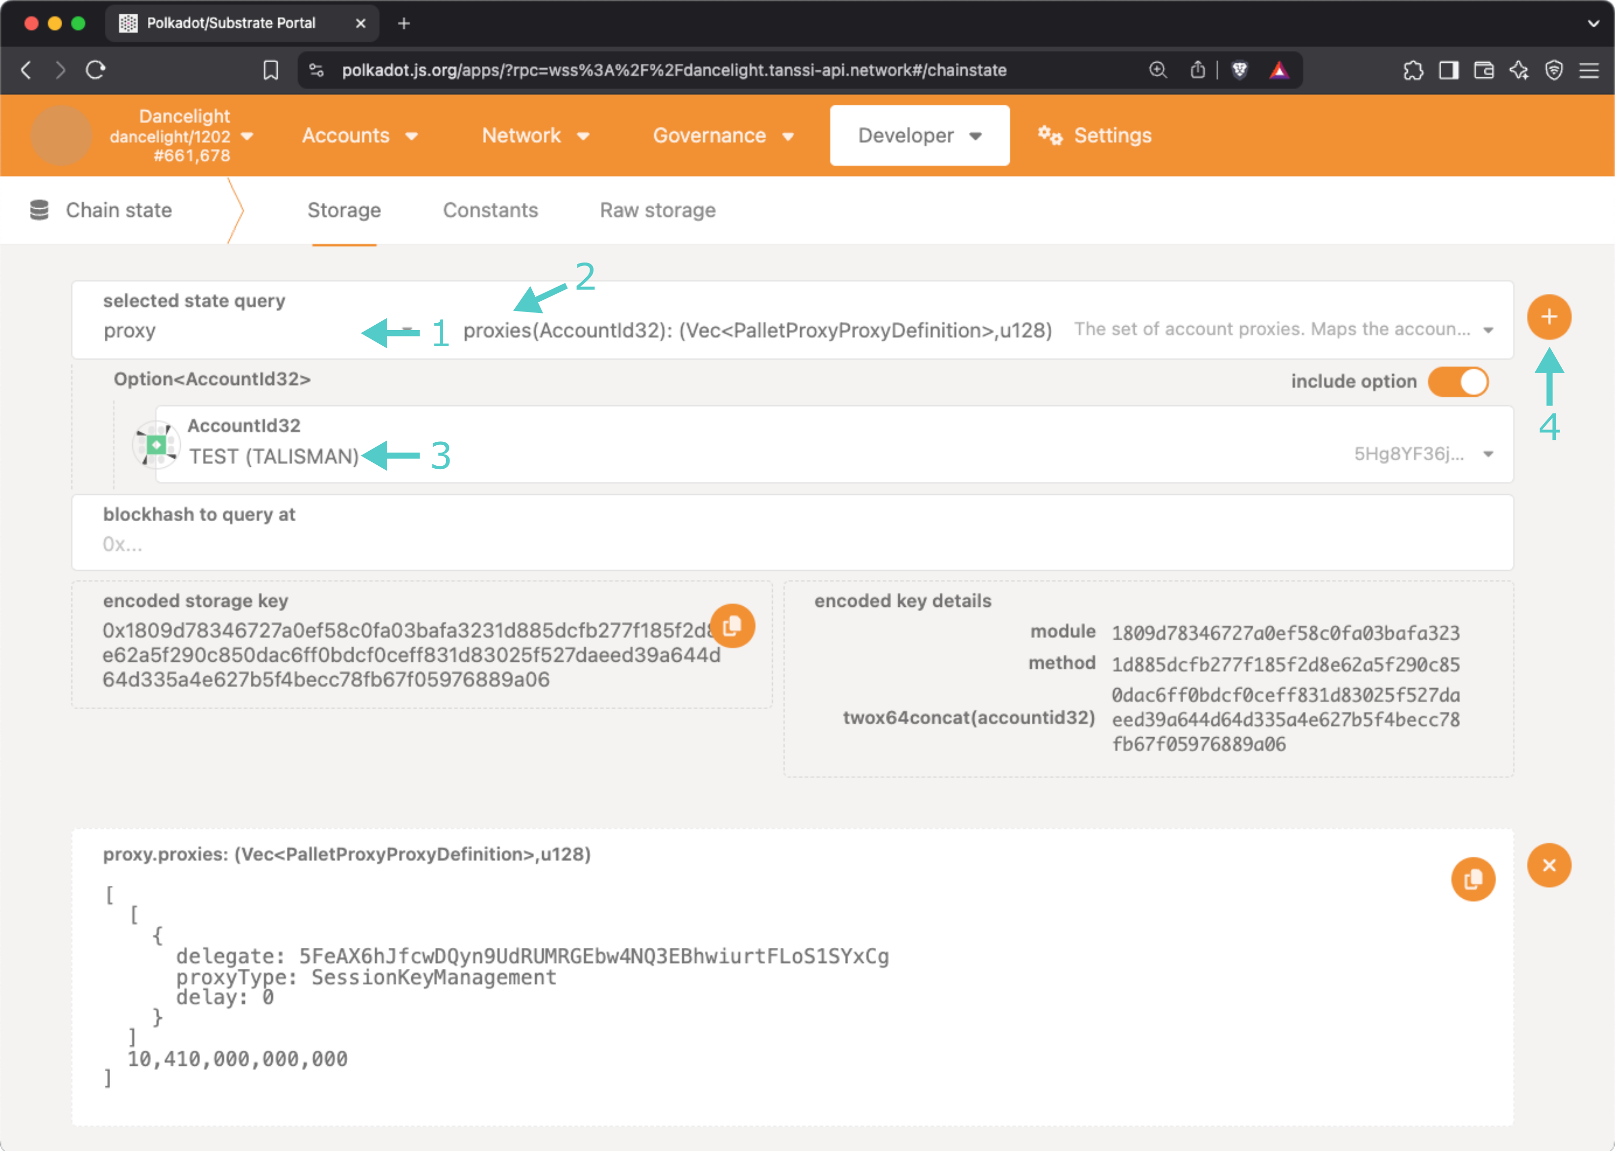
Task: Open the TEST (TALISMAN) account dropdown
Action: point(834,444)
